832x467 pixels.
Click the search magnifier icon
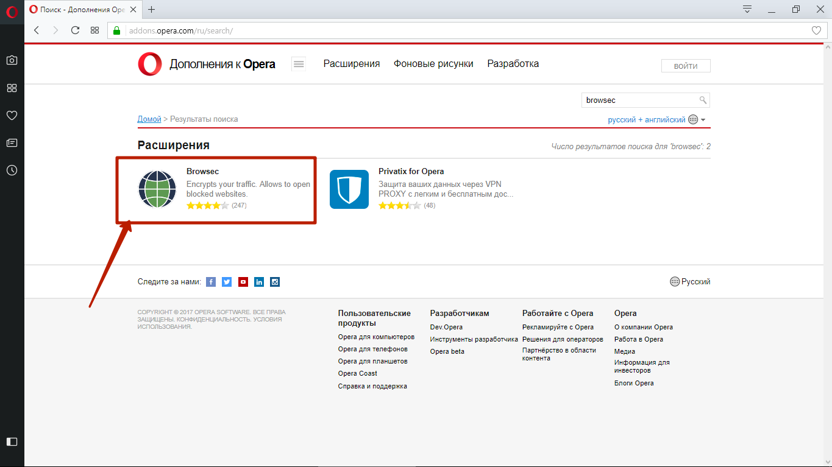click(703, 100)
